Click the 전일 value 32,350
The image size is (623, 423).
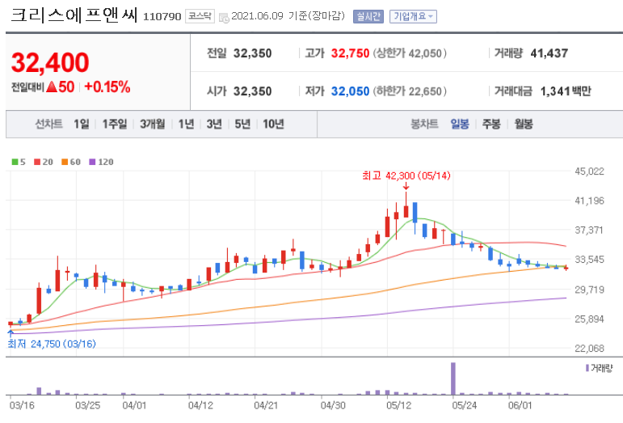tap(252, 53)
